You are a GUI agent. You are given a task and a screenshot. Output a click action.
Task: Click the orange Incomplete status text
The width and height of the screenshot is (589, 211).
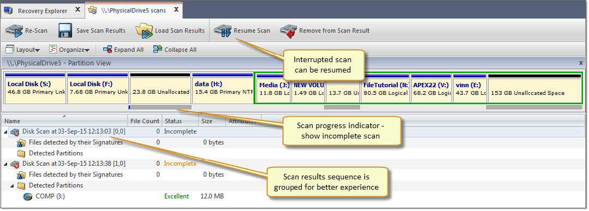point(180,164)
